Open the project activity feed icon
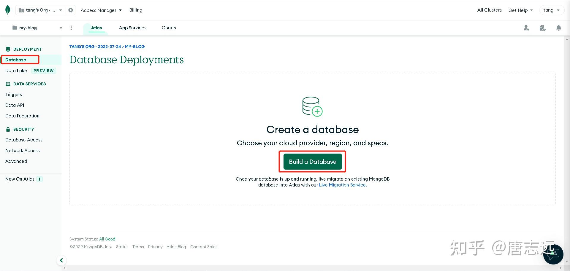 tap(542, 28)
